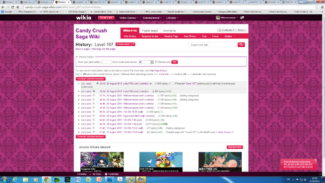The image size is (325, 183).
Task: Click the Share button
Action: pos(241,30)
